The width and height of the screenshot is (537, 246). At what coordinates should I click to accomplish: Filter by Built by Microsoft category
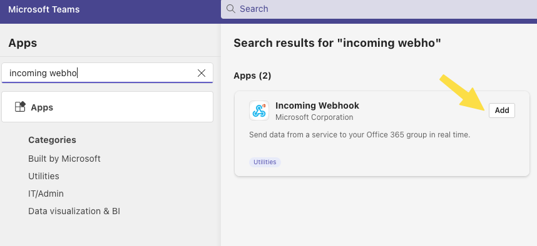[64, 159]
